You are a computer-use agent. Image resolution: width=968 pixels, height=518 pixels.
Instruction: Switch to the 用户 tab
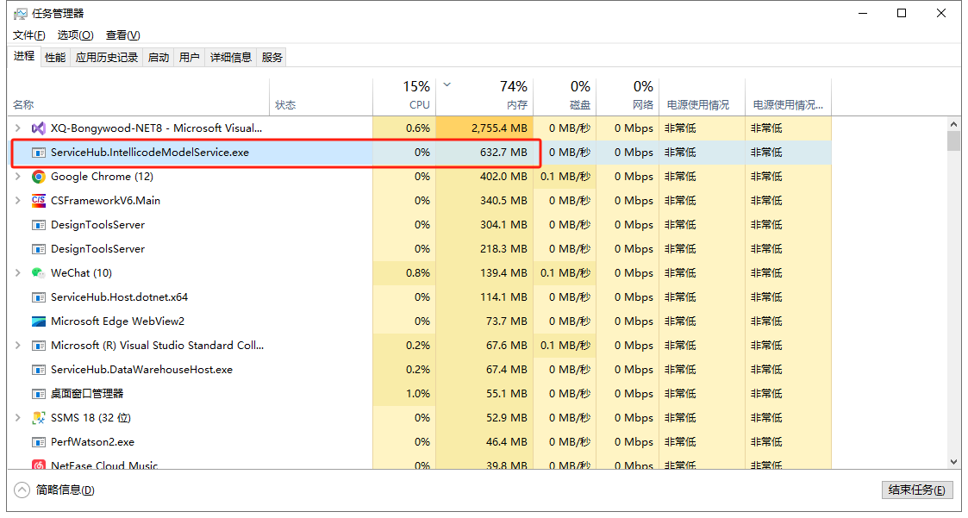(190, 58)
